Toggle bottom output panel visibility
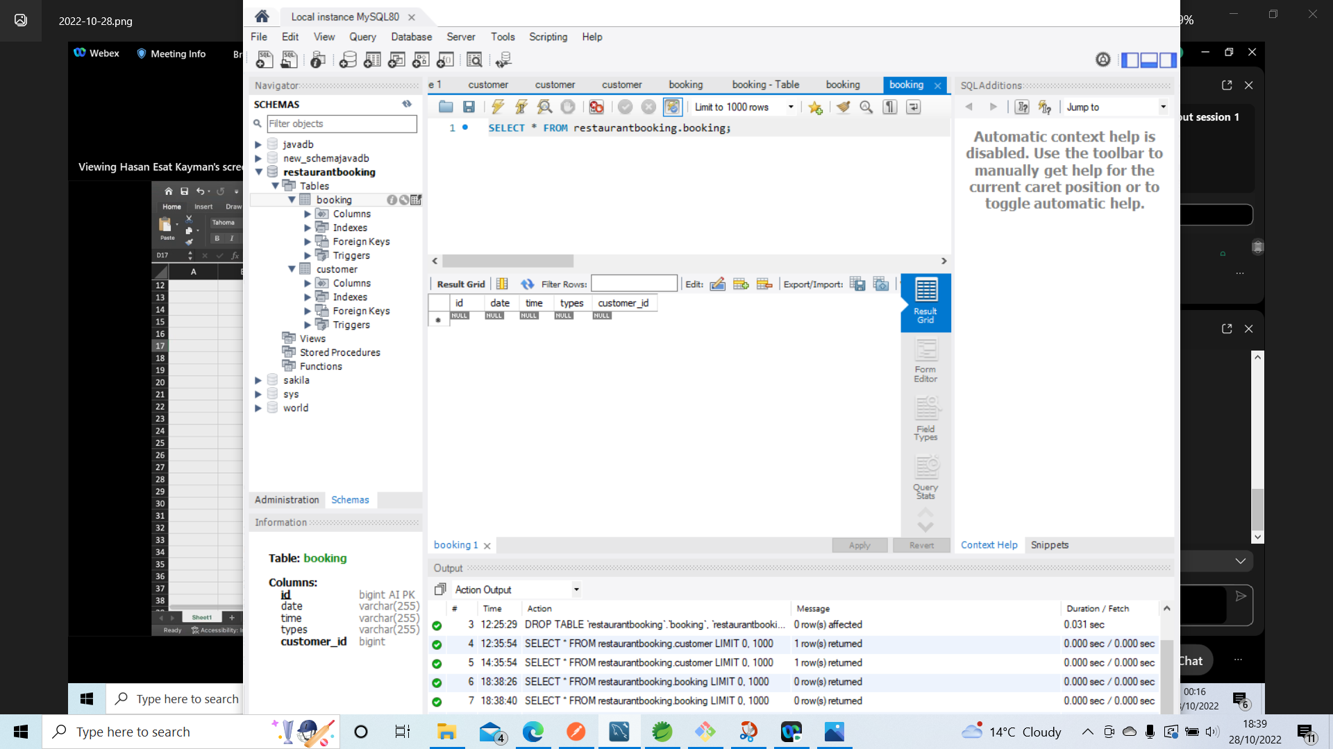This screenshot has height=749, width=1333. tap(1149, 60)
